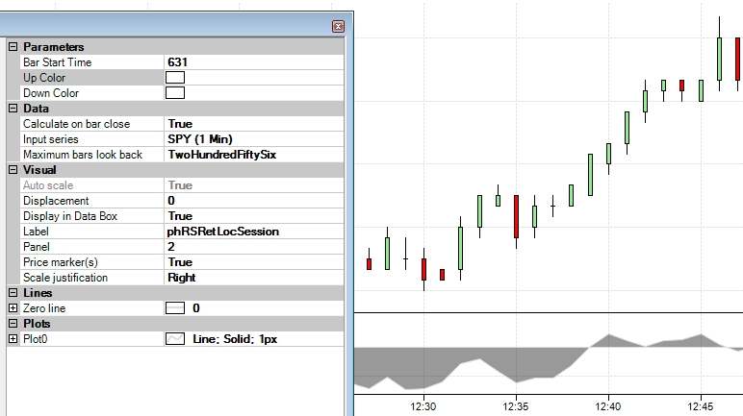Click the Zero line style preview icon
This screenshot has height=416, width=743.
click(175, 308)
